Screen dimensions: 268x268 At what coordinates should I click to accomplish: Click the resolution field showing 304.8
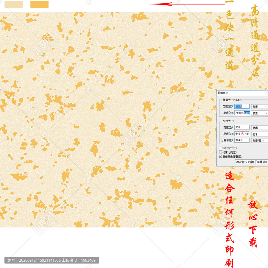pos(242,140)
